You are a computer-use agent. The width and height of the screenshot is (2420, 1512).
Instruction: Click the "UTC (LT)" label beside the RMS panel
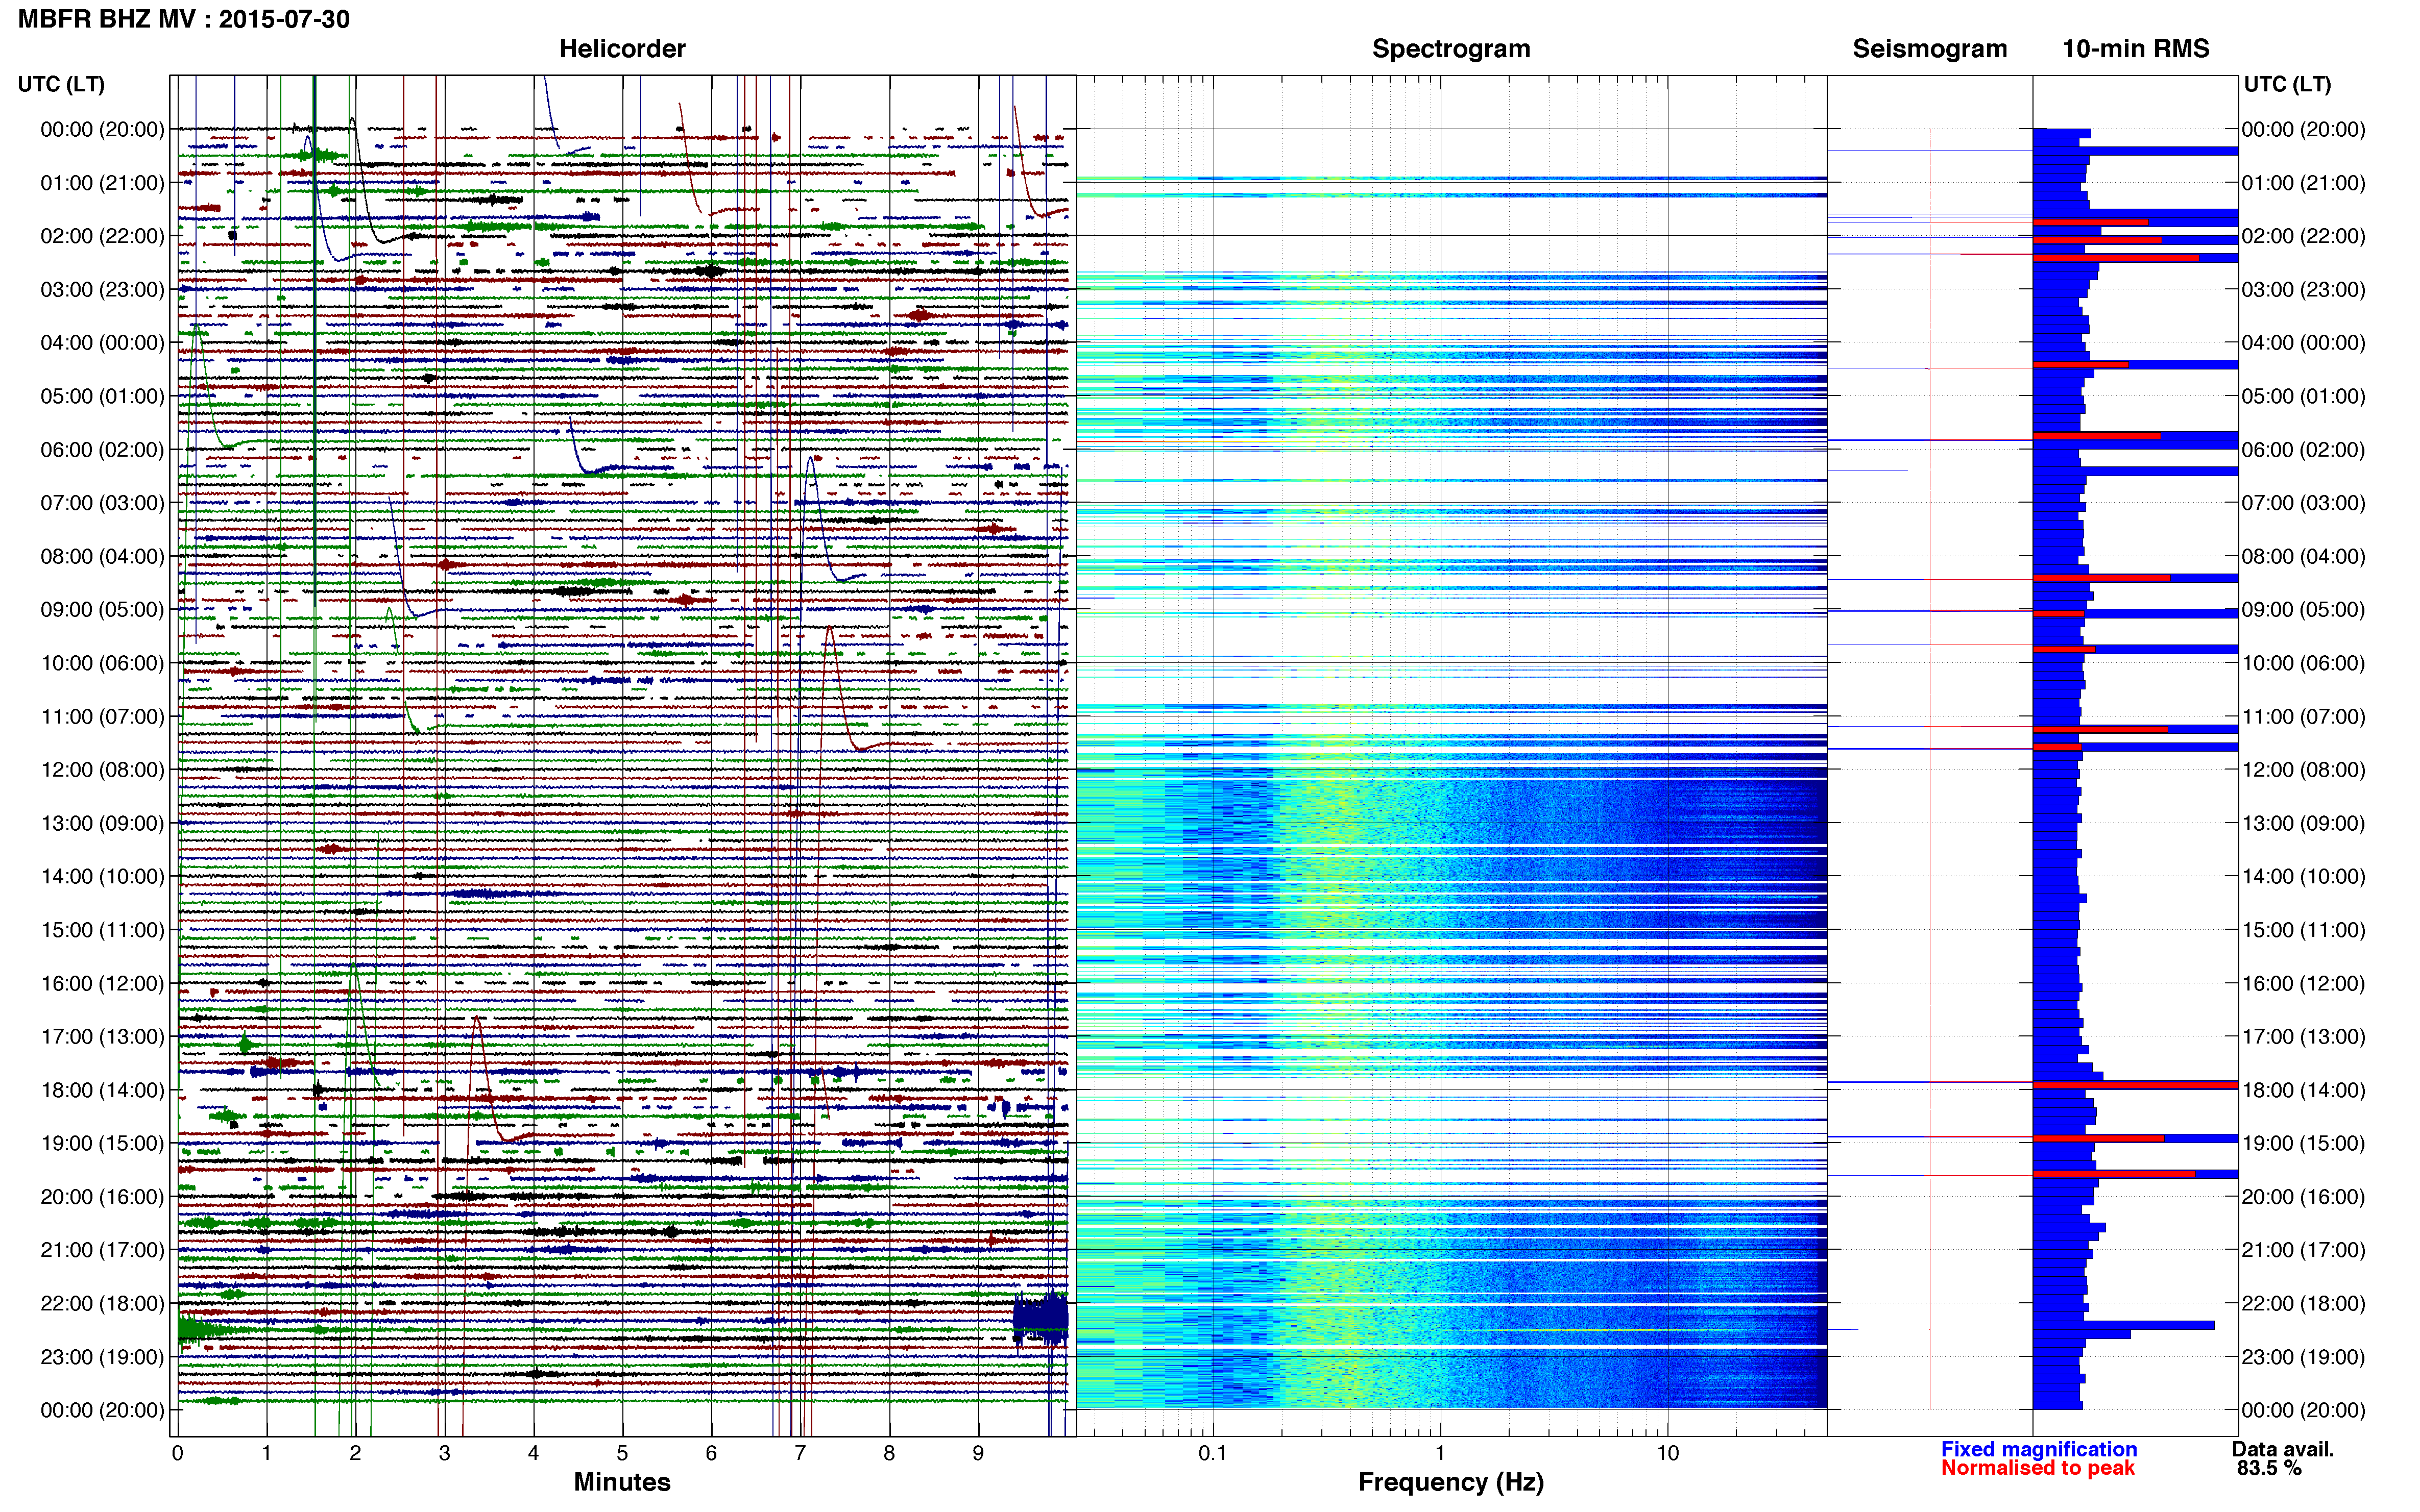(2287, 84)
